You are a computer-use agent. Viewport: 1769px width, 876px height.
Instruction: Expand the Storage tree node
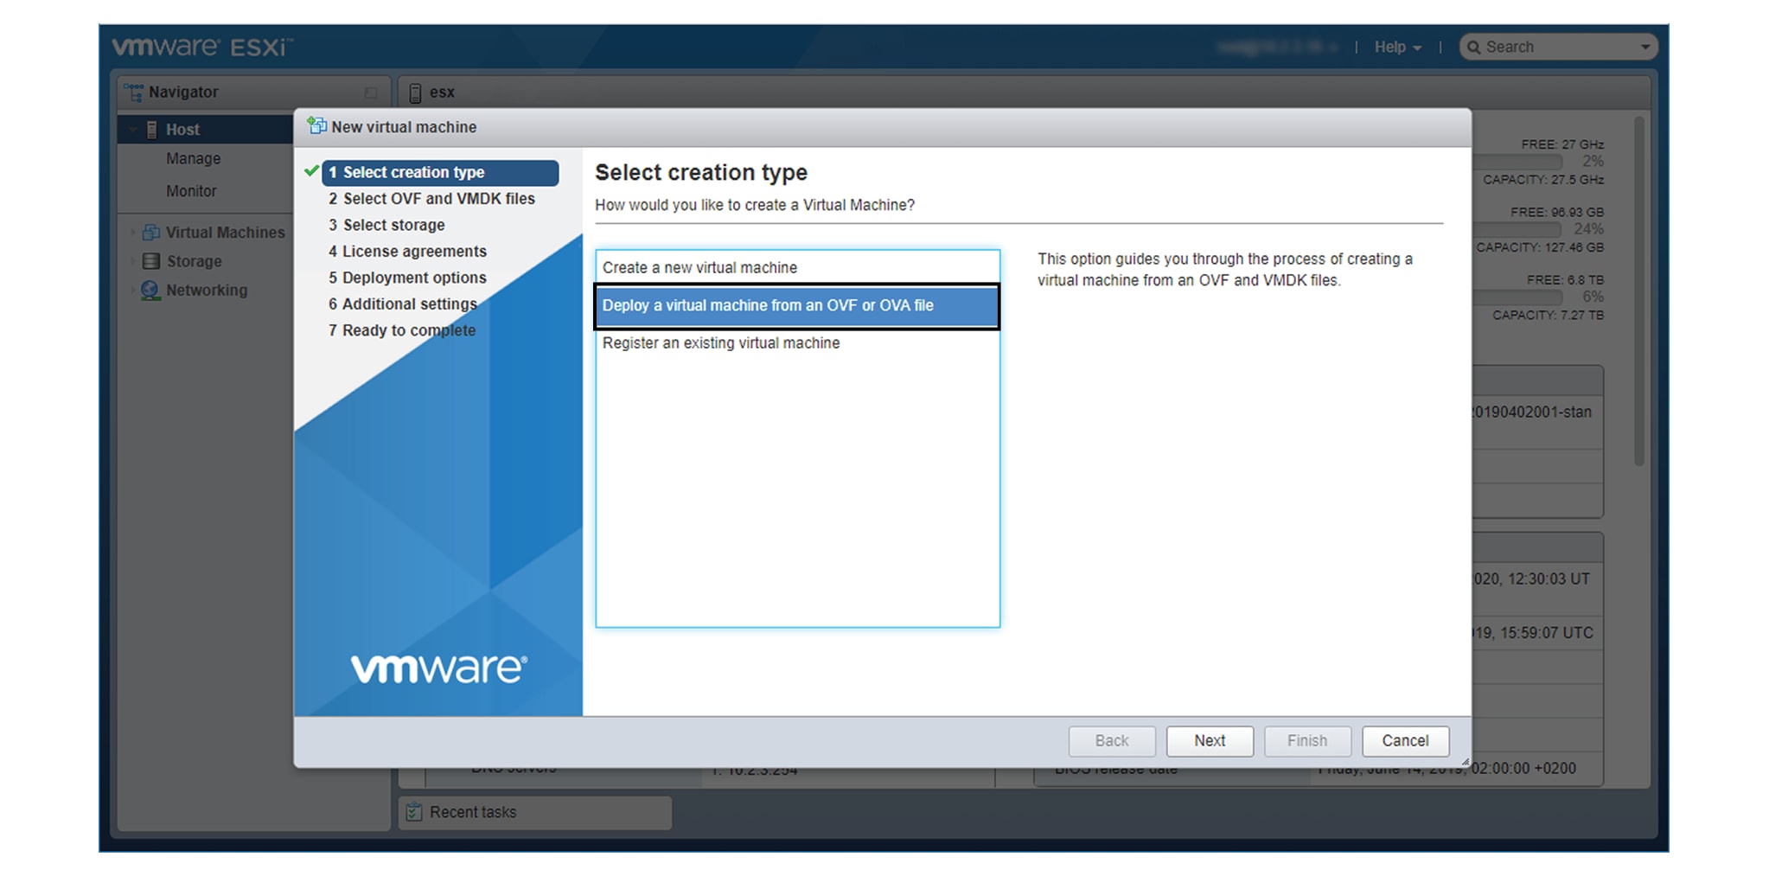tap(133, 261)
